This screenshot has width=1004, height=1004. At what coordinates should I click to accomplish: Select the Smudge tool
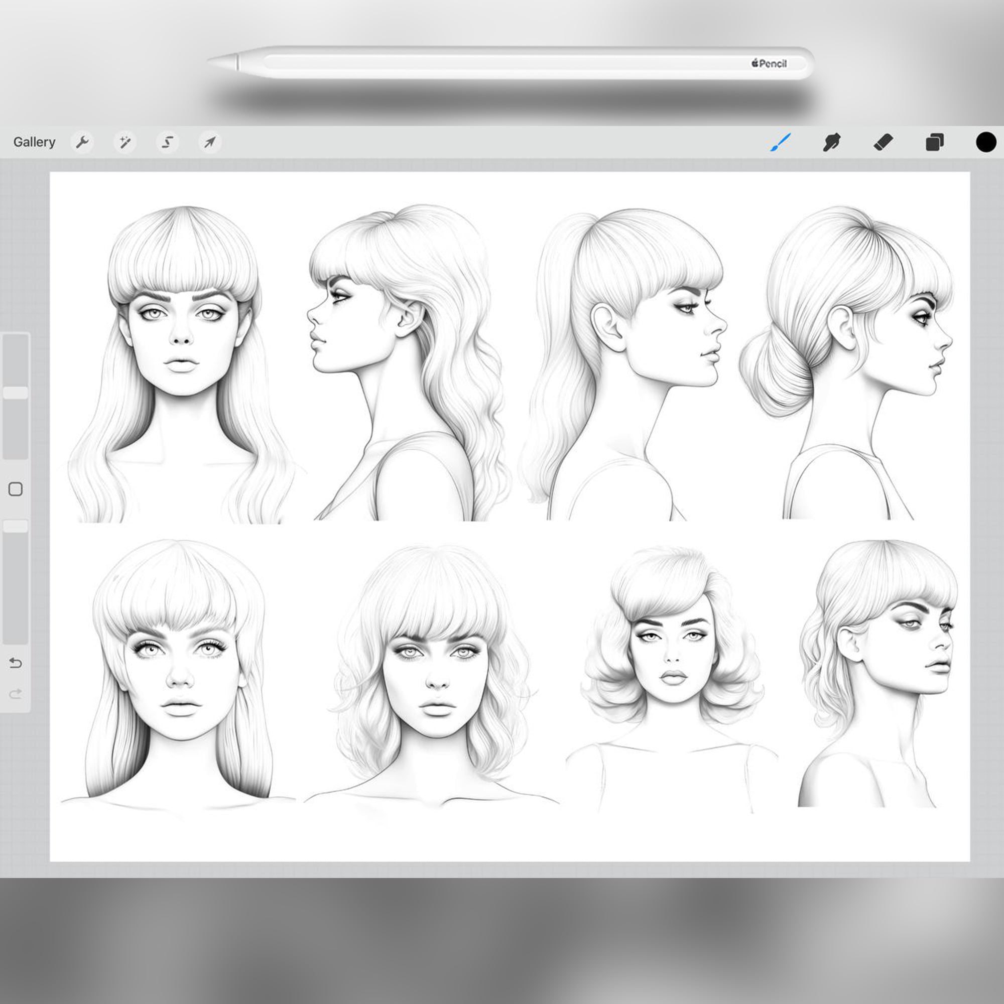click(x=832, y=142)
